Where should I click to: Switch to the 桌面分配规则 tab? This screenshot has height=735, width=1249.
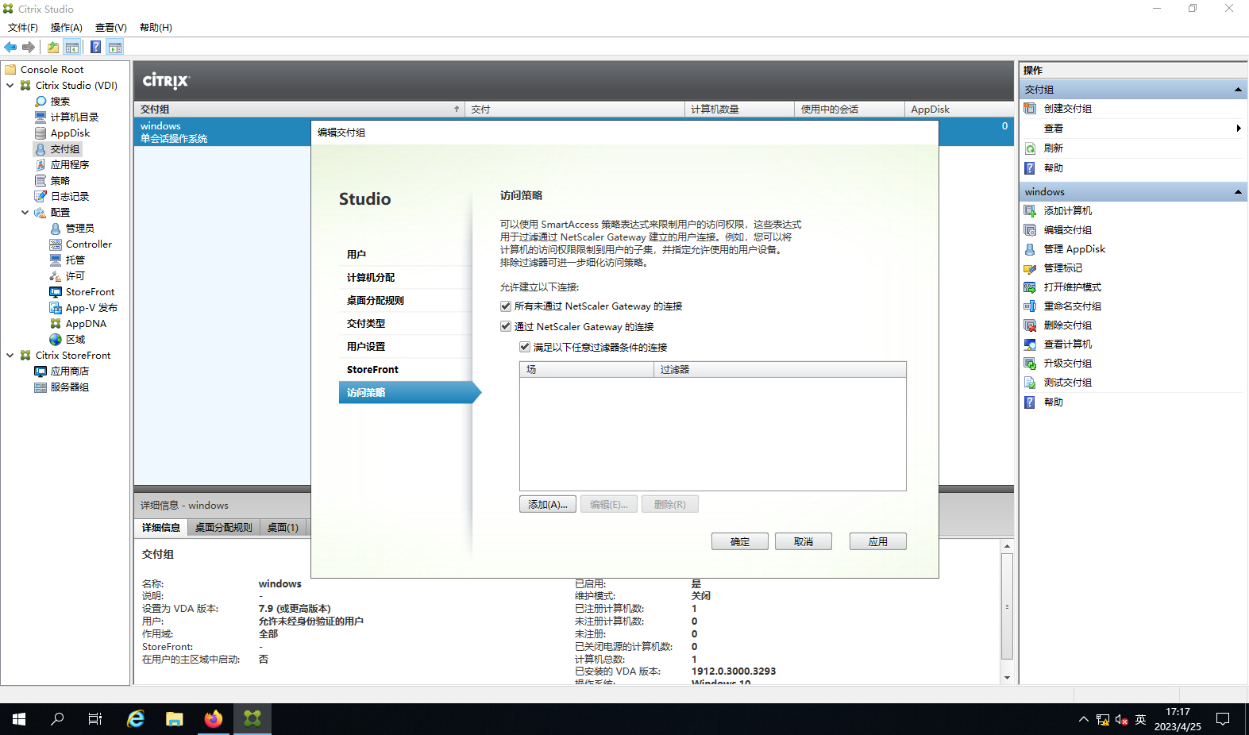click(x=223, y=528)
